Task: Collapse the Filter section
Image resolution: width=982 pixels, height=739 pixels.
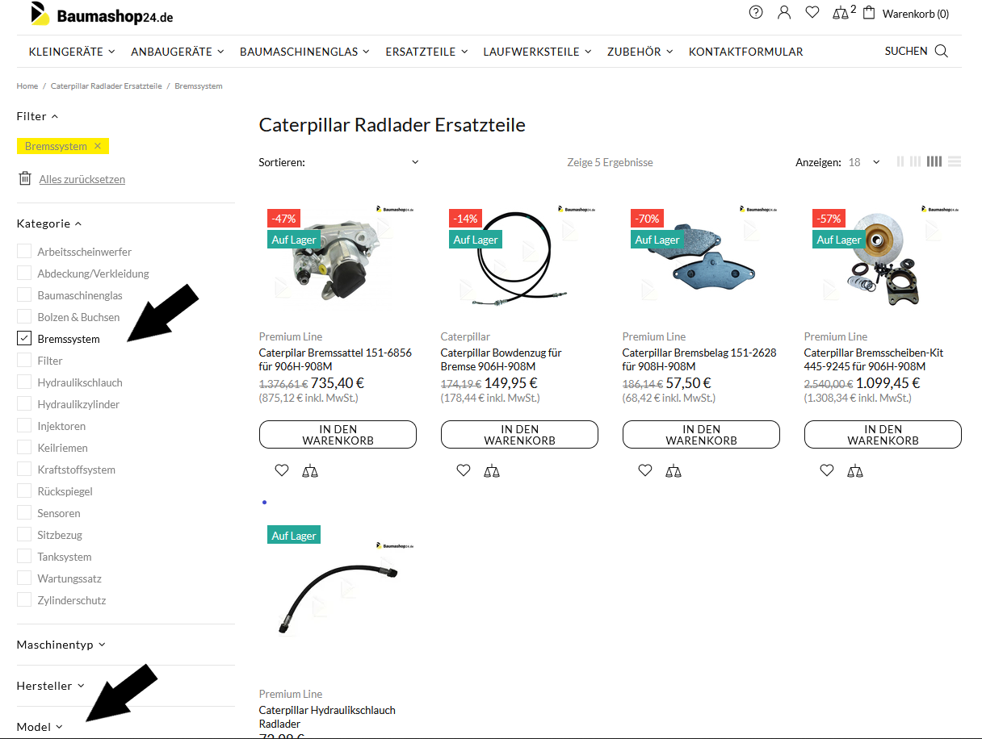Action: point(37,116)
